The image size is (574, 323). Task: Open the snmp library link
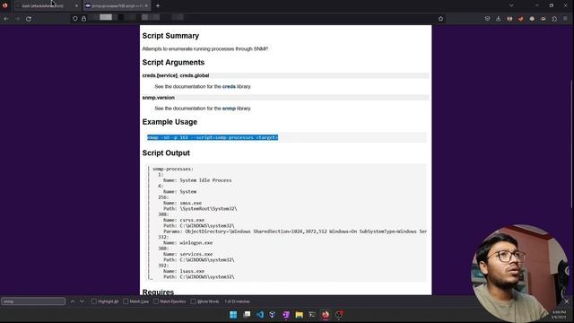coord(229,109)
